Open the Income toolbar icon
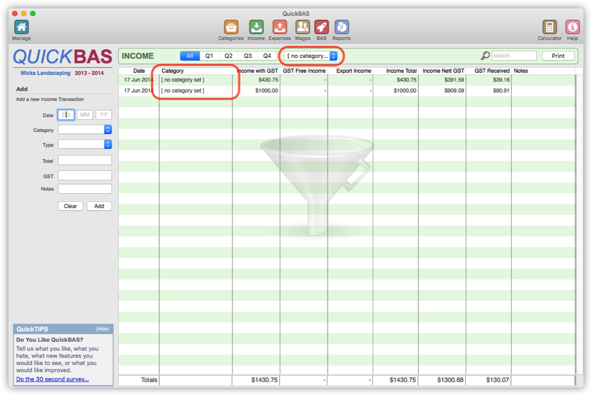Image resolution: width=592 pixels, height=396 pixels. [257, 27]
